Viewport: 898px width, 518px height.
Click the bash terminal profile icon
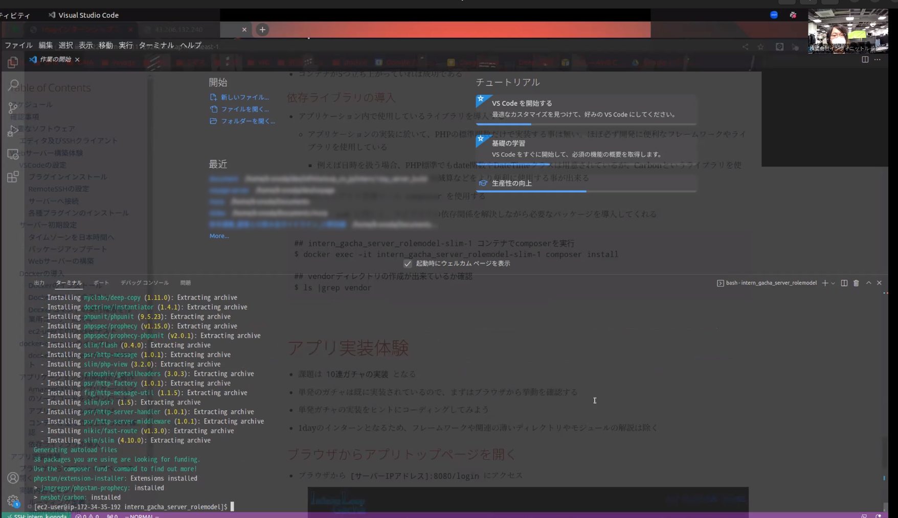pos(720,283)
